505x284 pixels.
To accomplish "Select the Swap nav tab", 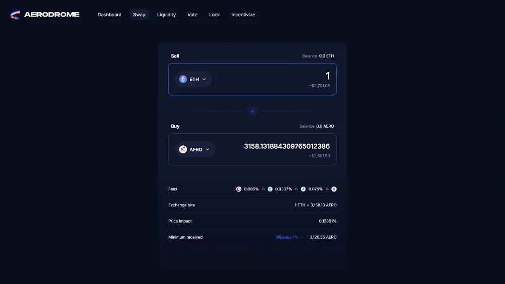I will (139, 15).
